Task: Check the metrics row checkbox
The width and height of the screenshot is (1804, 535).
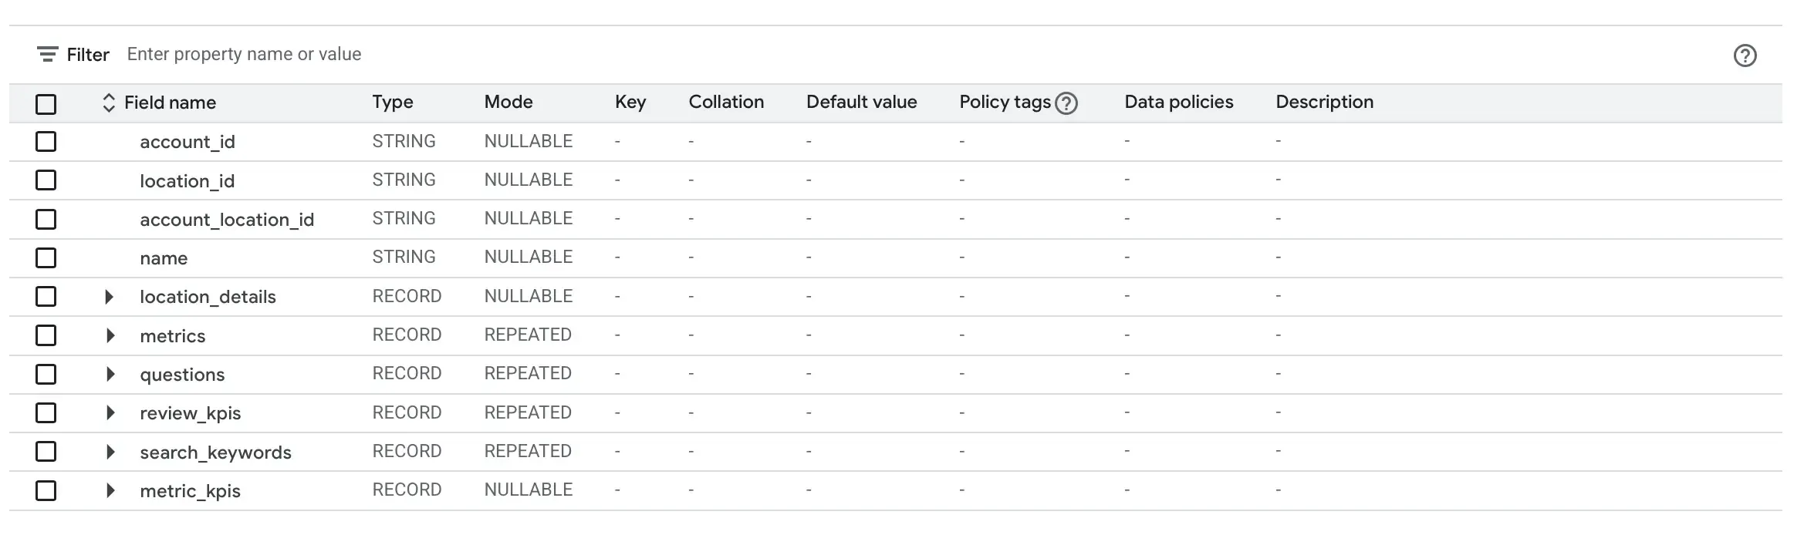Action: pos(46,335)
